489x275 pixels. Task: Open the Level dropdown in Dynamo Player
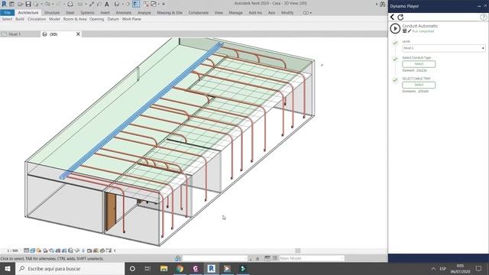click(x=443, y=48)
